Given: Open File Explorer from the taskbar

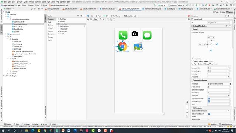Looking at the screenshot, I should coord(27,130).
